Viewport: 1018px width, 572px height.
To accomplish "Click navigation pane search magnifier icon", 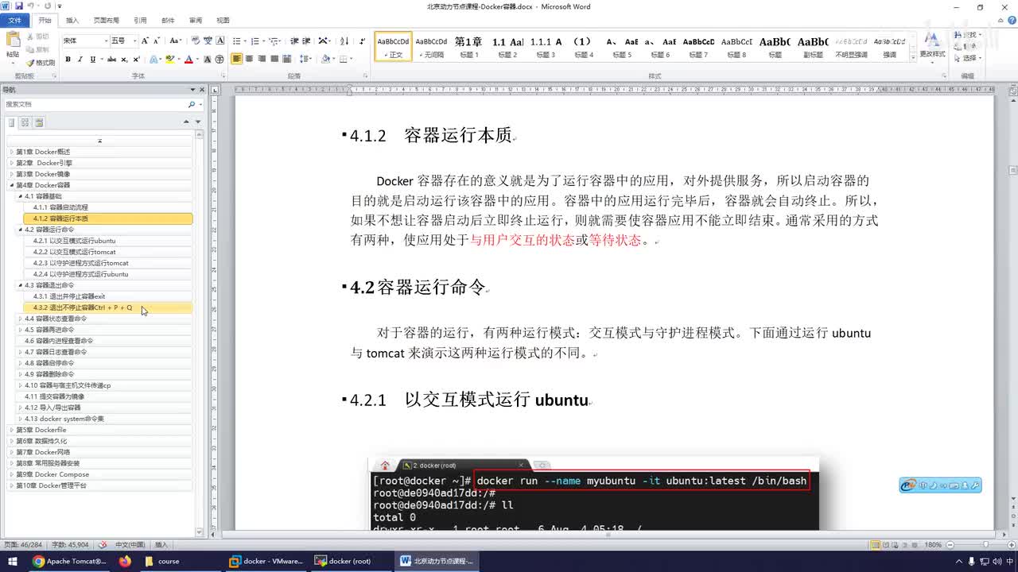I will point(191,104).
